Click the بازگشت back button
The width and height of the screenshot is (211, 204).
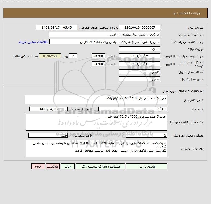point(53,166)
